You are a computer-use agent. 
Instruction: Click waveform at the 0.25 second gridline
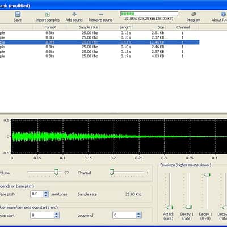pyautogui.click(x=139, y=136)
